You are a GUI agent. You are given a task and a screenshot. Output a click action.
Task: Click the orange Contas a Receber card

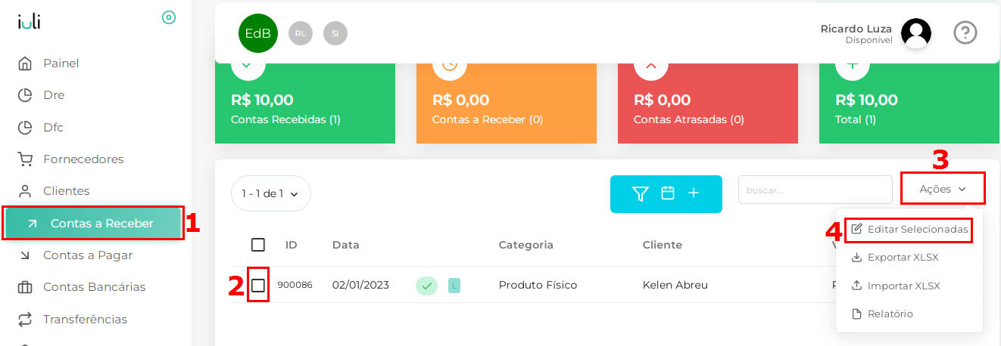pos(506,104)
